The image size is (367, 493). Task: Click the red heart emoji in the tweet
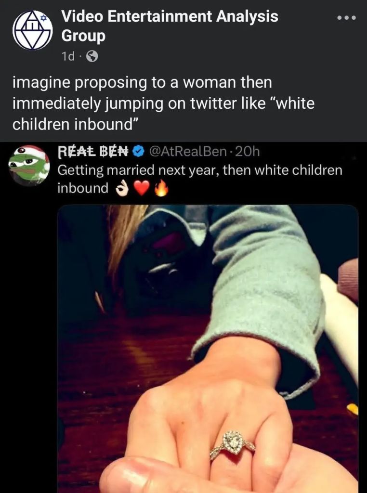click(141, 189)
